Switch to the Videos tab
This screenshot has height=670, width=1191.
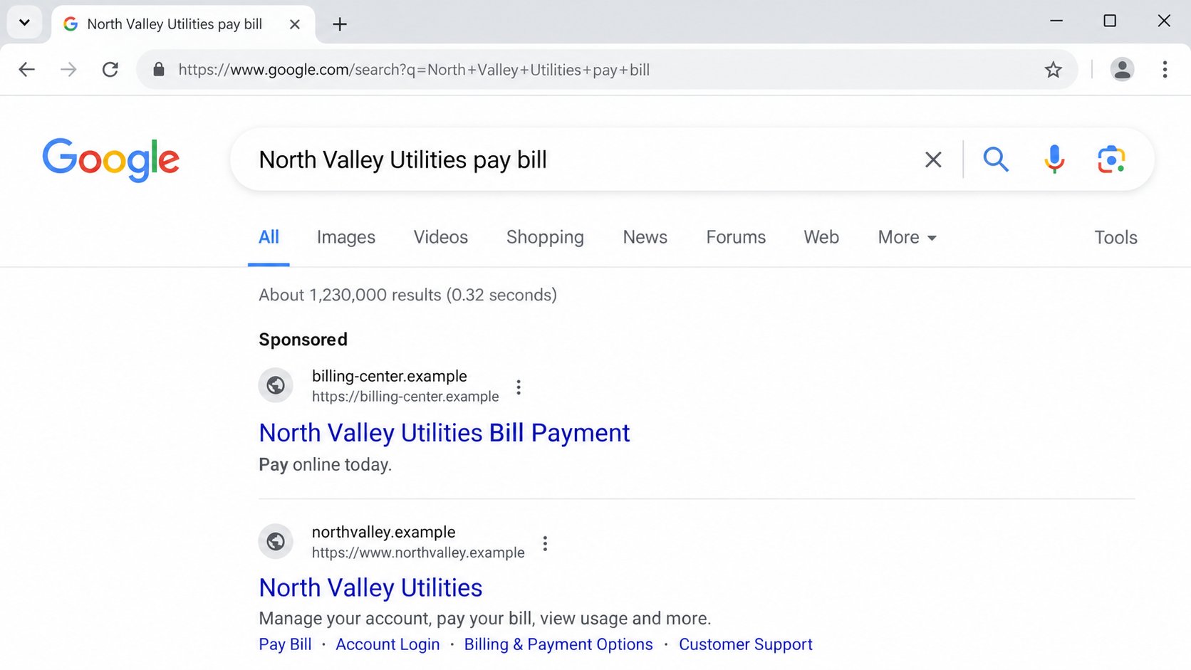point(441,237)
